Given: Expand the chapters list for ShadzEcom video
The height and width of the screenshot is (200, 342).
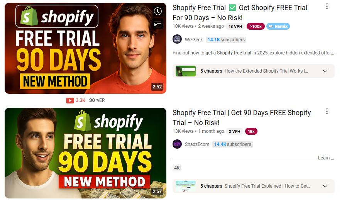Looking at the screenshot, I should coord(325,186).
